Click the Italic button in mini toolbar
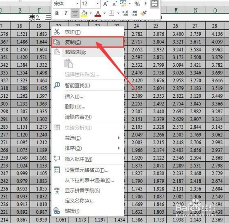Image resolution: width=229 pixels, height=223 pixels. (x=66, y=13)
